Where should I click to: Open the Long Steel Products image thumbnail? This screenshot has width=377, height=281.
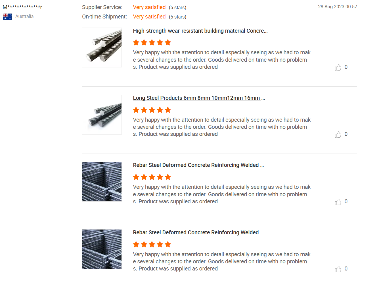coord(102,115)
